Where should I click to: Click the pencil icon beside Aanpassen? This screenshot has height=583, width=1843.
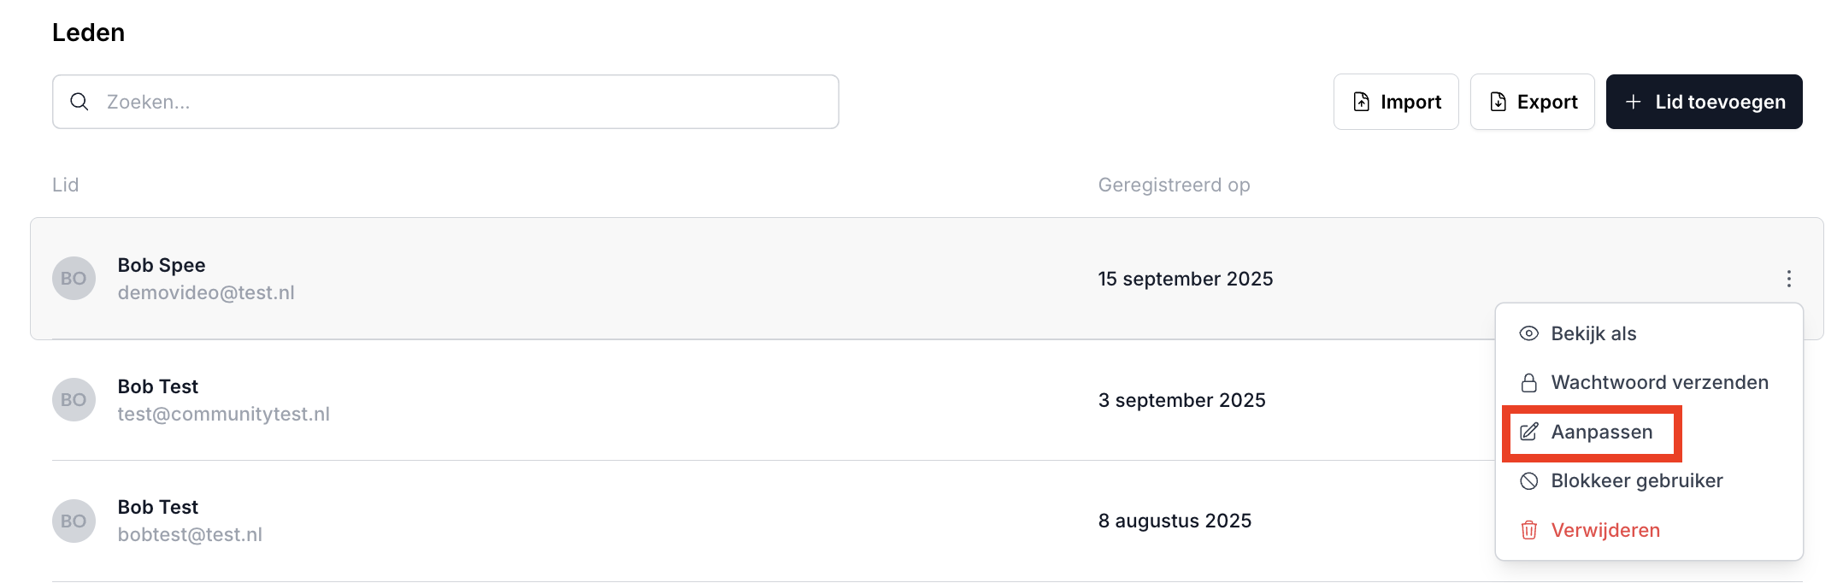1529,432
